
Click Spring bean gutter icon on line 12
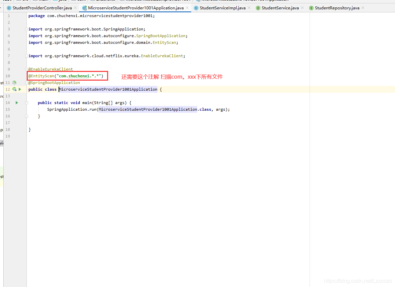click(x=14, y=89)
